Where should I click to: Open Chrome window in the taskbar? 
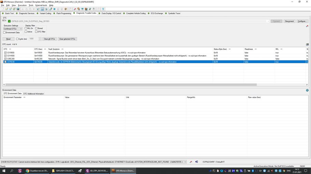click(37, 171)
